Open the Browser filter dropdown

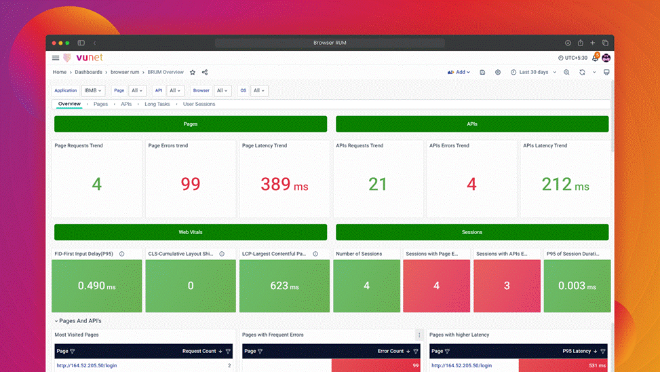(222, 90)
